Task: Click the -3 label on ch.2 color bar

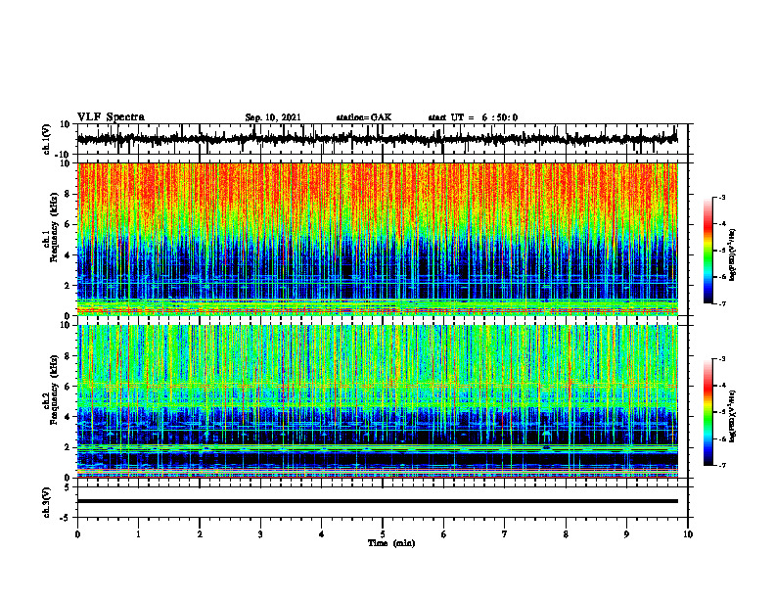Action: pyautogui.click(x=722, y=359)
